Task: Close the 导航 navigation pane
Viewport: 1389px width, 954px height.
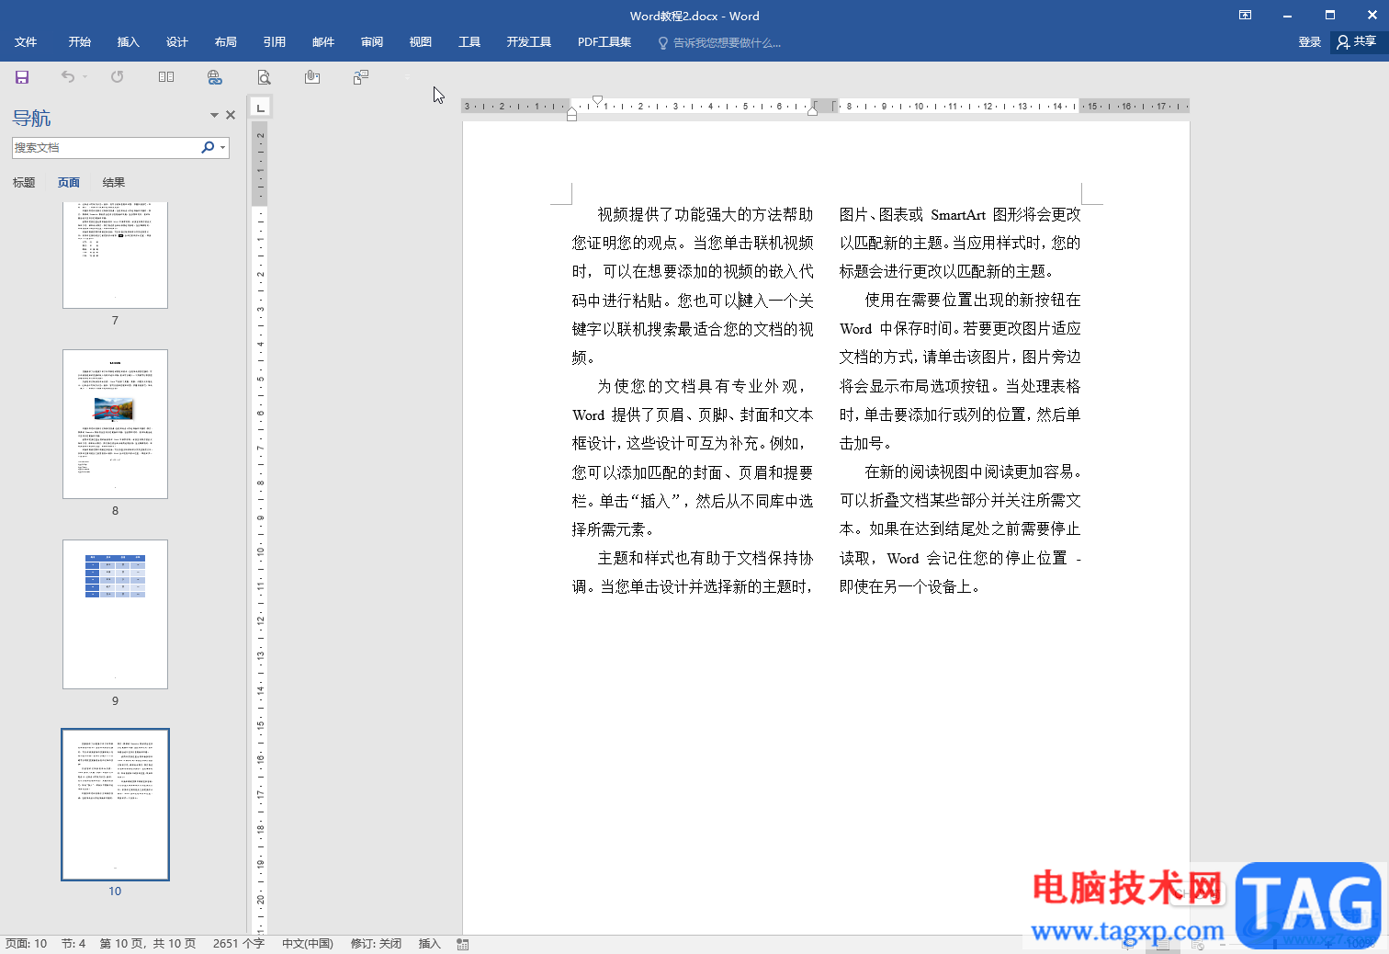Action: click(x=231, y=115)
